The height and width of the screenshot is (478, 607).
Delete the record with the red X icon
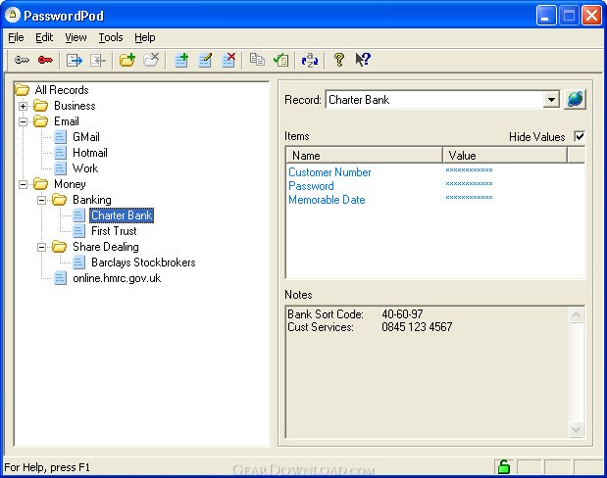tap(228, 60)
